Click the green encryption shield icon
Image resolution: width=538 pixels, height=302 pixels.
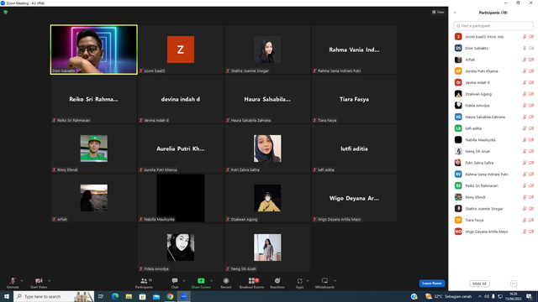(x=6, y=12)
